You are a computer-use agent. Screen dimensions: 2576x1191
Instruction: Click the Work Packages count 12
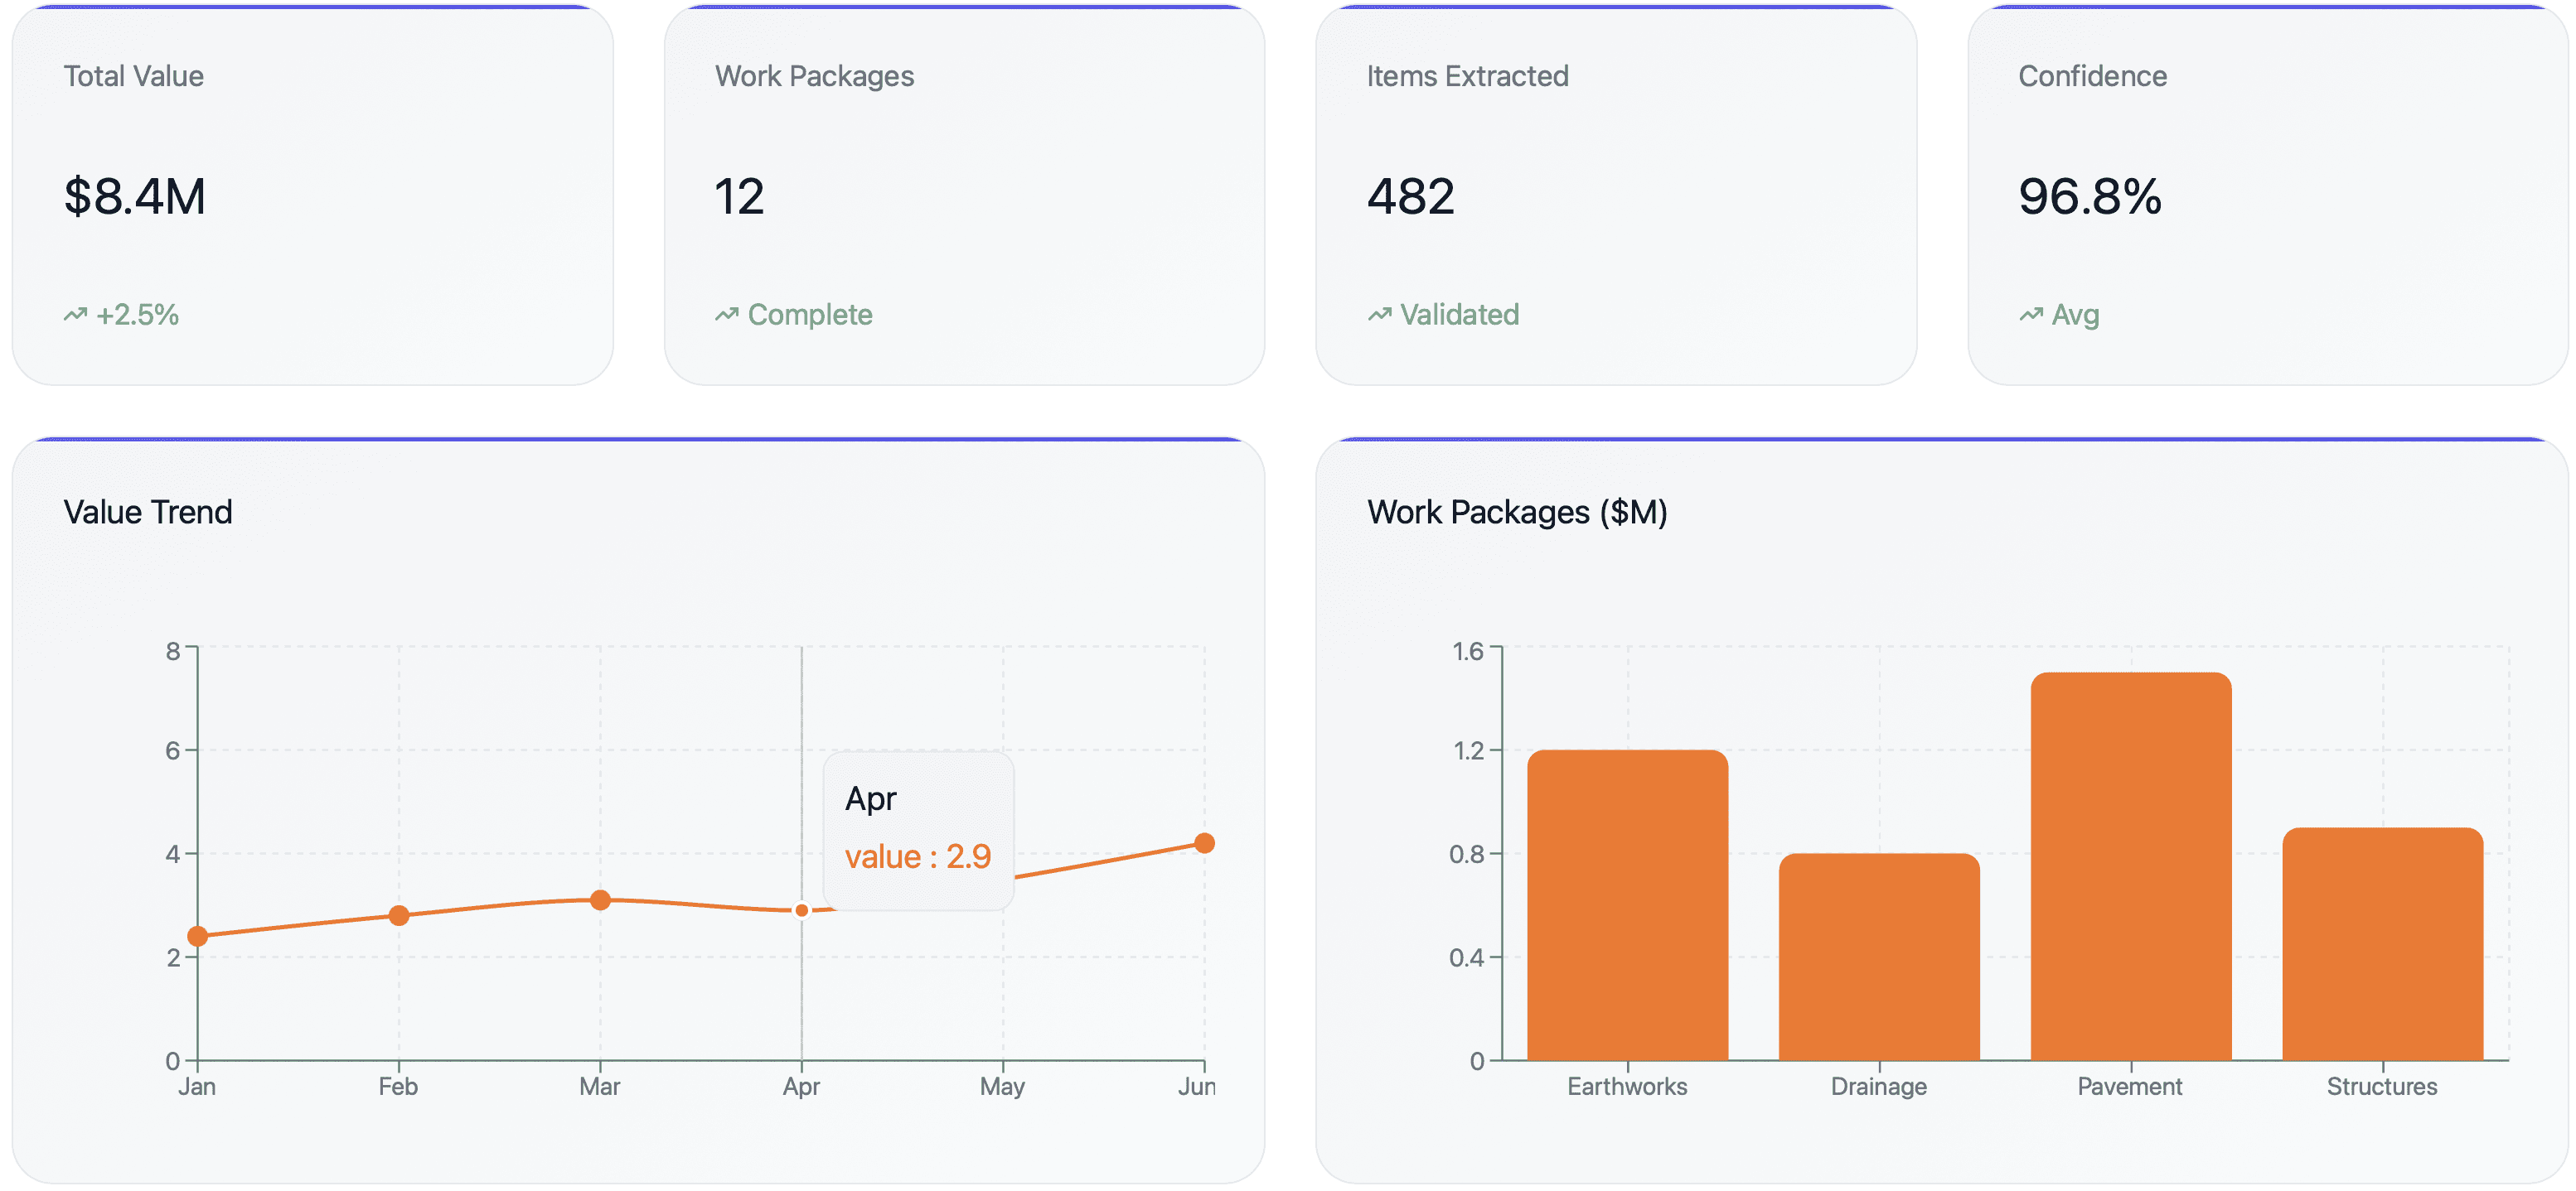(739, 195)
